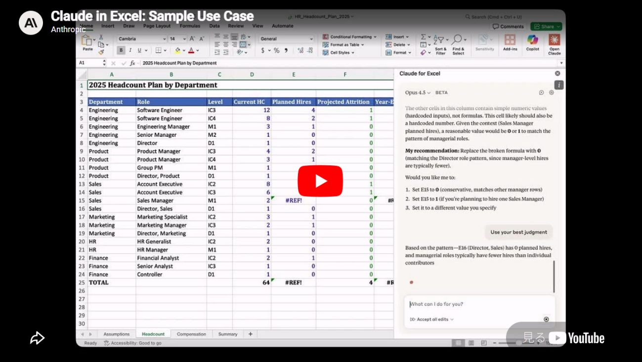This screenshot has height=362, width=642.
Task: Open the Comments button
Action: tap(508, 27)
